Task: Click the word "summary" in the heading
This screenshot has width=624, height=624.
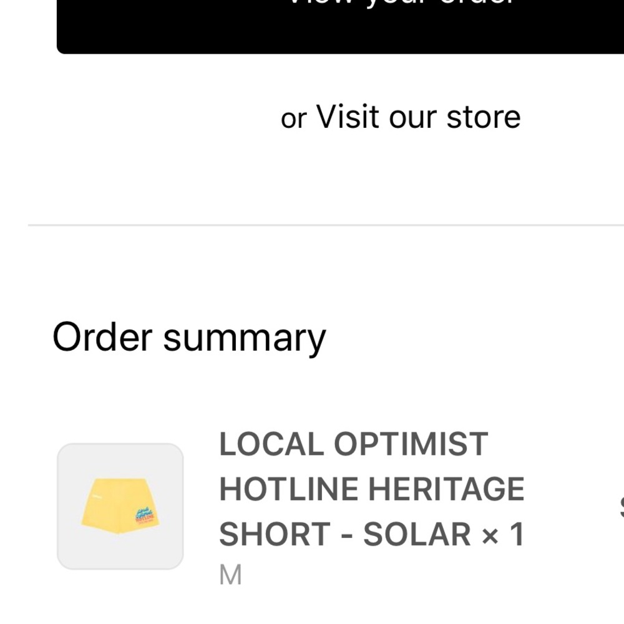Action: pyautogui.click(x=244, y=337)
